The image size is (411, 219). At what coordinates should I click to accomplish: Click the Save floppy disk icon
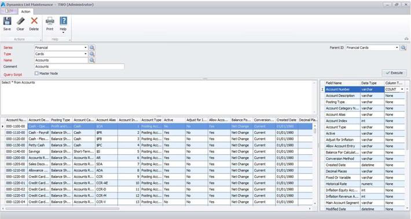point(7,21)
